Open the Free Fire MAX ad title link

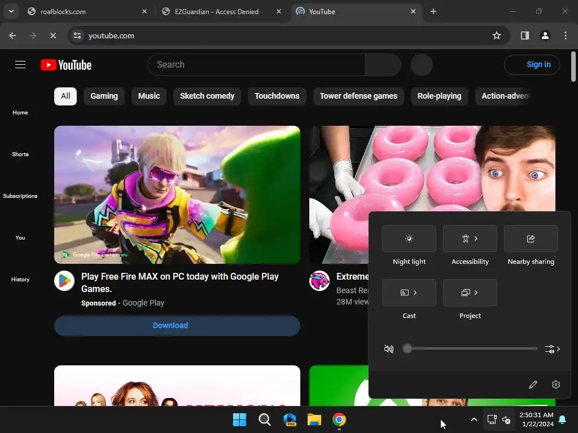pos(180,282)
